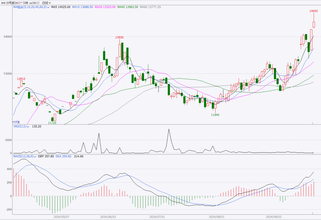This screenshot has height=220, width=321.
Task: Click the 12810 price label
Action: click(x=21, y=79)
